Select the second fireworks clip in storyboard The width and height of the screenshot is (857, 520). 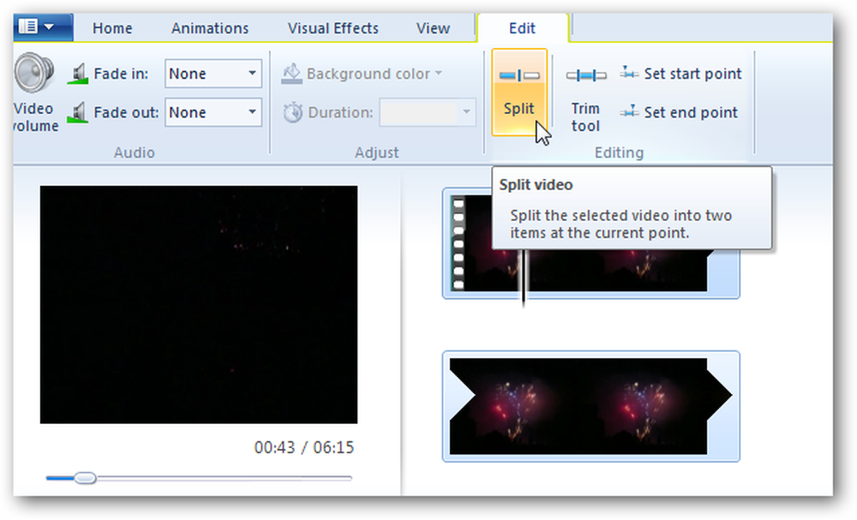pyautogui.click(x=590, y=406)
